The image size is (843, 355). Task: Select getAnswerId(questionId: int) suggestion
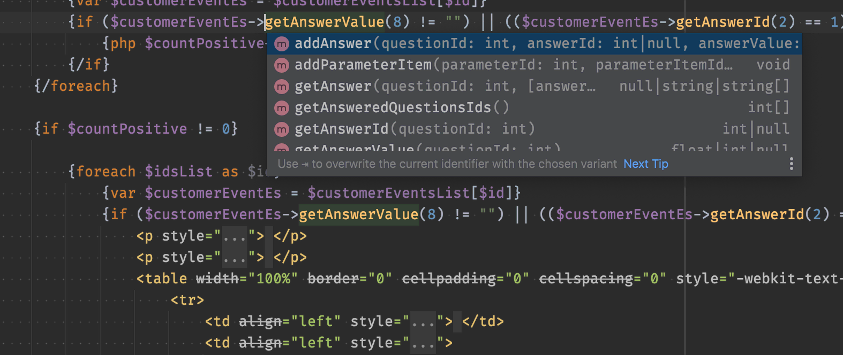point(534,129)
